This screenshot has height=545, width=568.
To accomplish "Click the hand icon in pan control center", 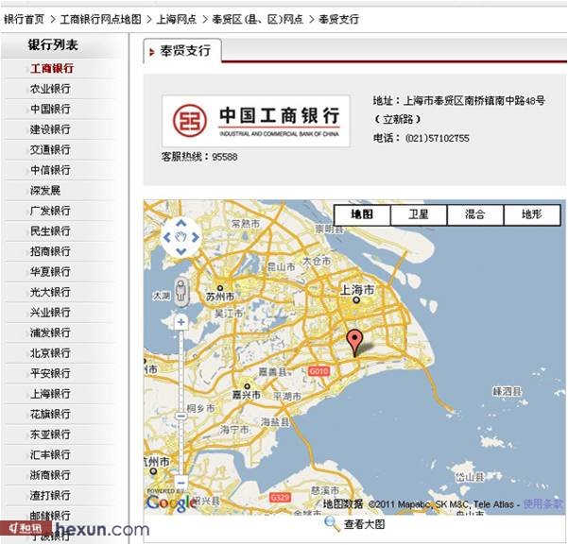I will [x=181, y=238].
